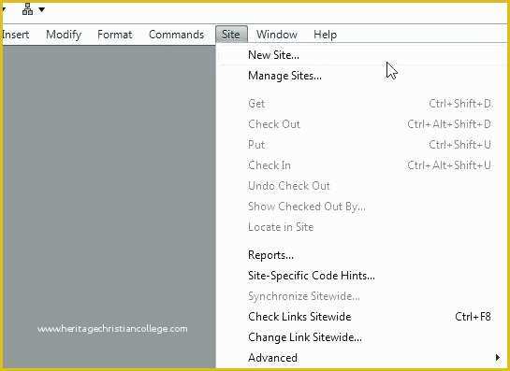This screenshot has height=371, width=510.
Task: Open the site structure icon in toolbar
Action: [27, 9]
